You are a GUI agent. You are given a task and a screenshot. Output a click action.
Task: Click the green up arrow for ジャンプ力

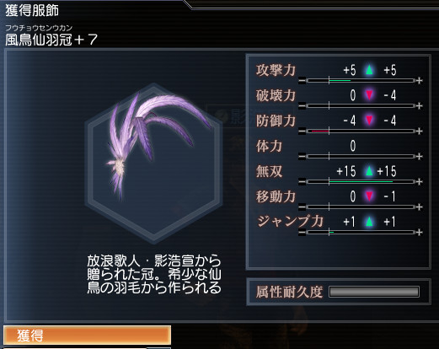tap(369, 222)
